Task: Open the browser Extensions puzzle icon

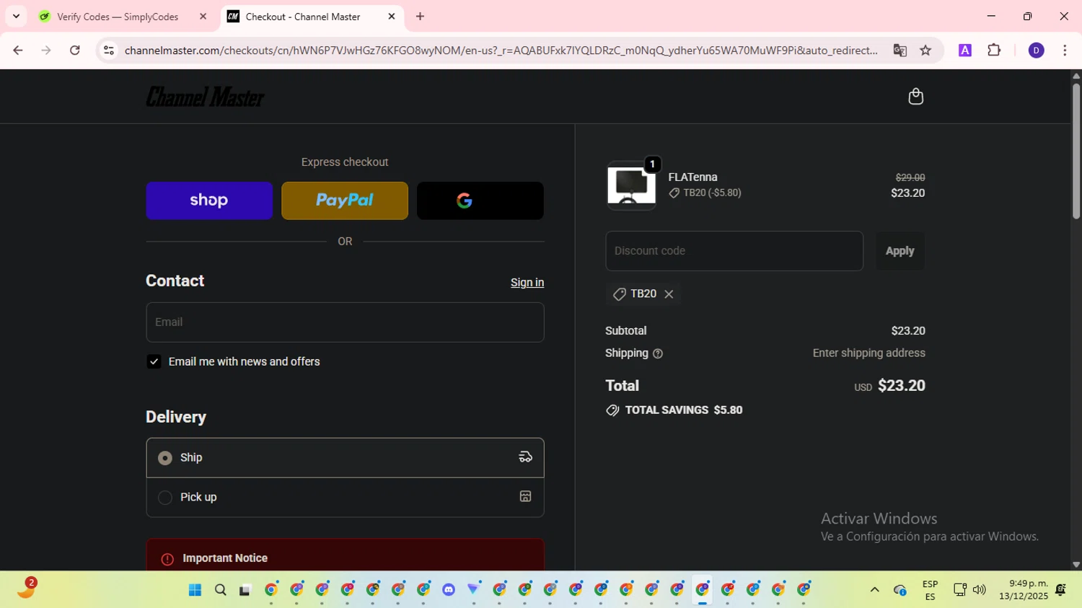Action: click(994, 50)
